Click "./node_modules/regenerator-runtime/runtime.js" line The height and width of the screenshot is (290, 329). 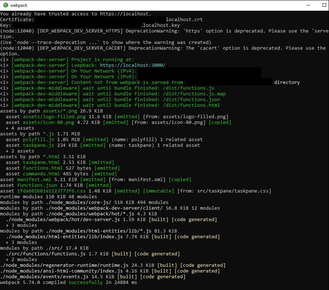[x=113, y=265]
